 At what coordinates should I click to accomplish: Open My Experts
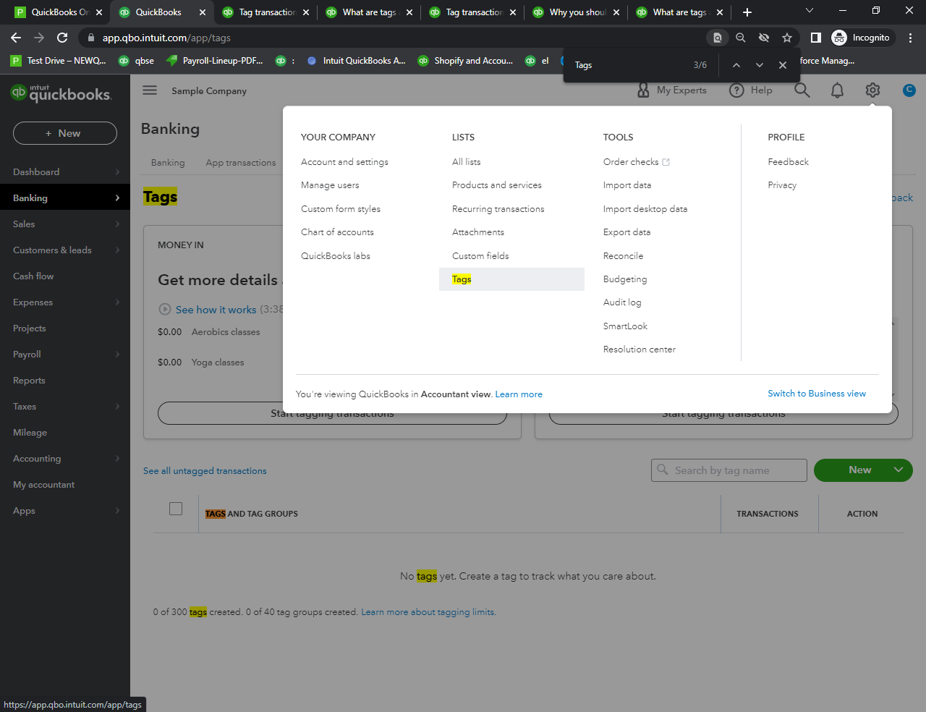pyautogui.click(x=671, y=90)
